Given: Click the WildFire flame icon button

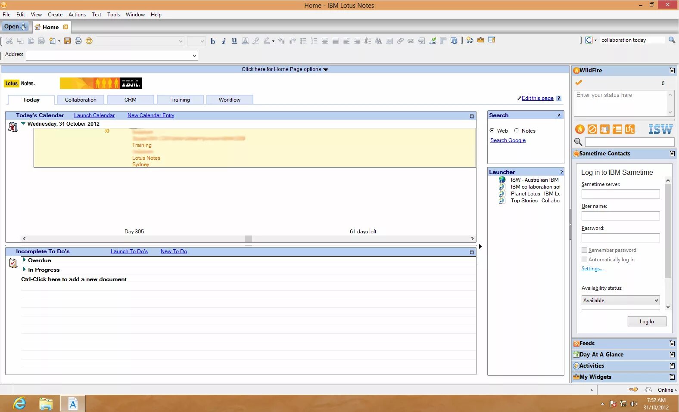Looking at the screenshot, I should pos(580,129).
